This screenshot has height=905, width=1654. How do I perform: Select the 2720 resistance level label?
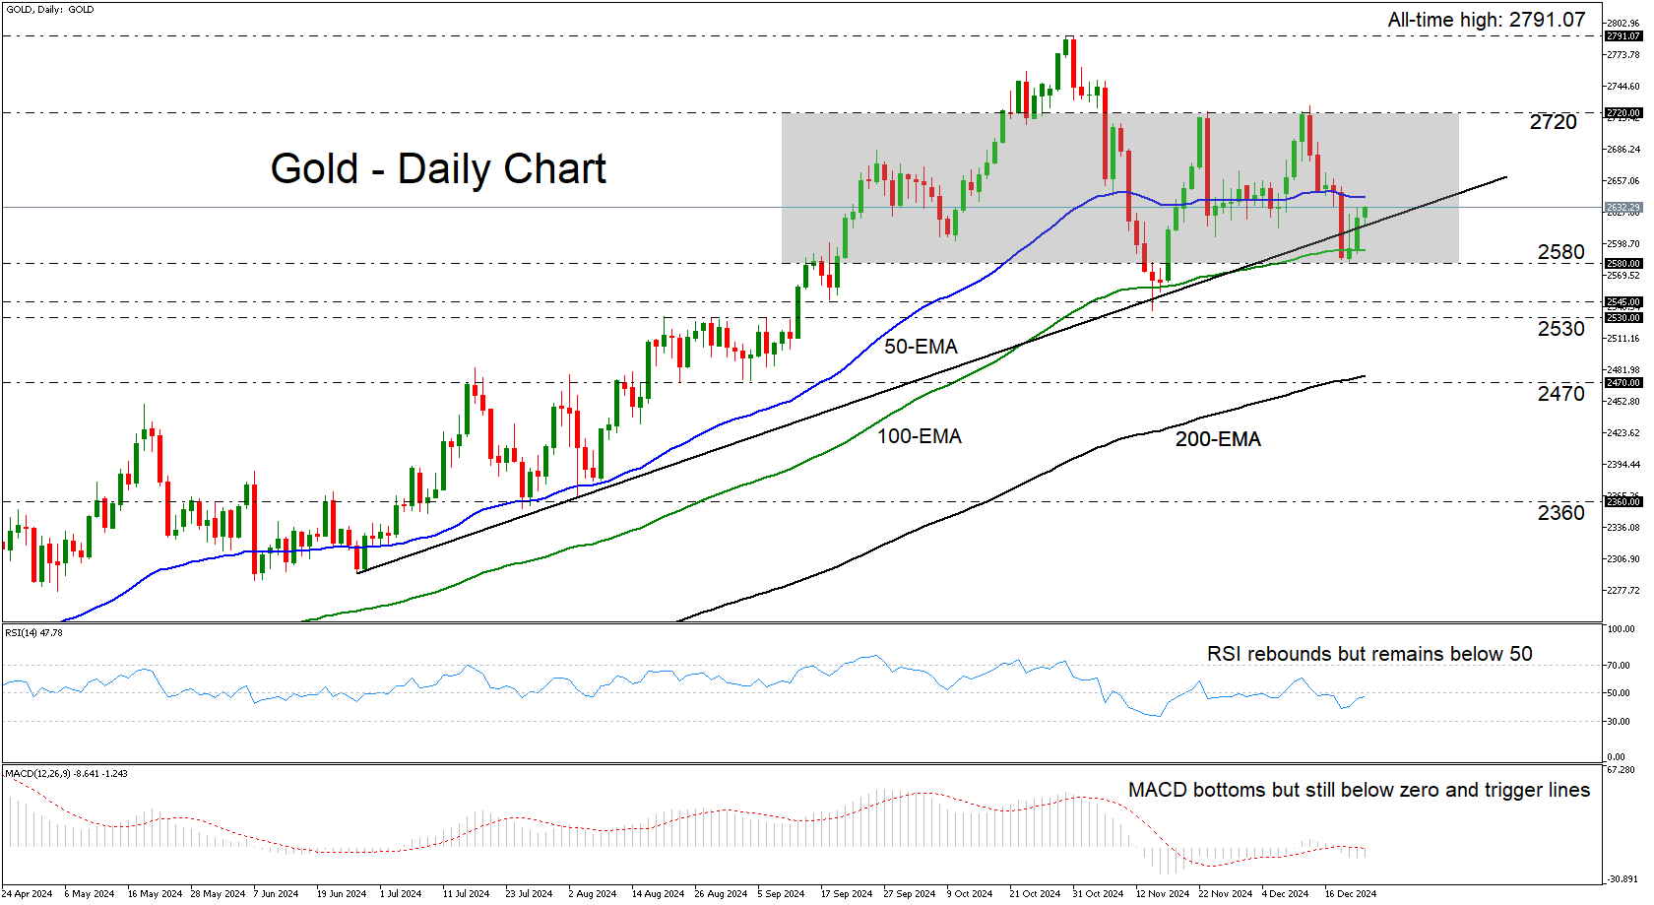click(1553, 122)
